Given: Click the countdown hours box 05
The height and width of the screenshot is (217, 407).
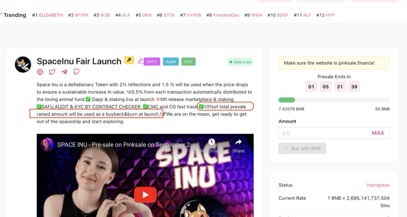Looking at the screenshot, I should [x=326, y=87].
